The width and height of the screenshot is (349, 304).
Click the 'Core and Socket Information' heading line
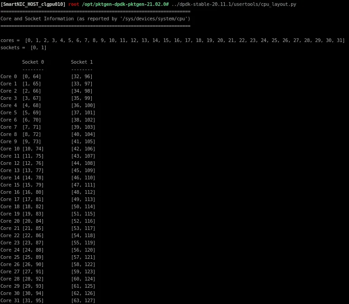pyautogui.click(x=95, y=19)
